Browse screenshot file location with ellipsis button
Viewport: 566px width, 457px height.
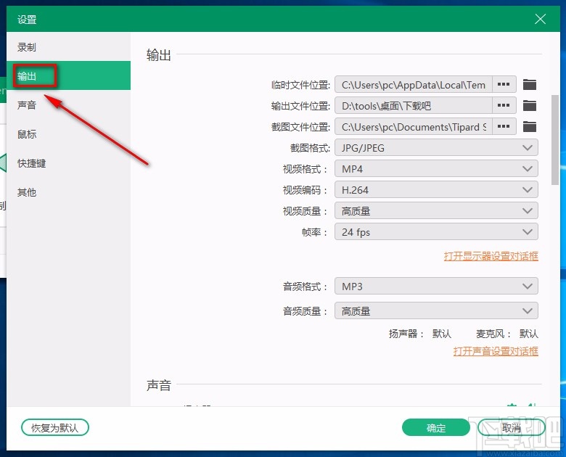point(504,126)
